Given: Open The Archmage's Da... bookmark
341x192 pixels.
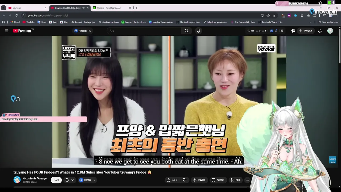Looking at the screenshot, I should (188, 22).
